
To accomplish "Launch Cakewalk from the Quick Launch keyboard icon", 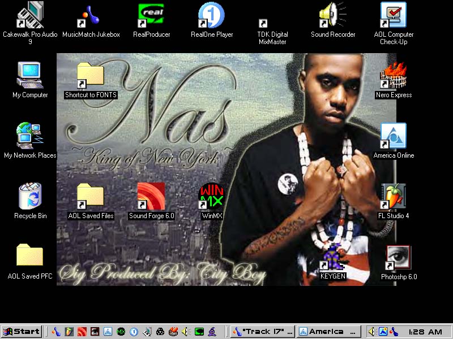I will pos(147,332).
